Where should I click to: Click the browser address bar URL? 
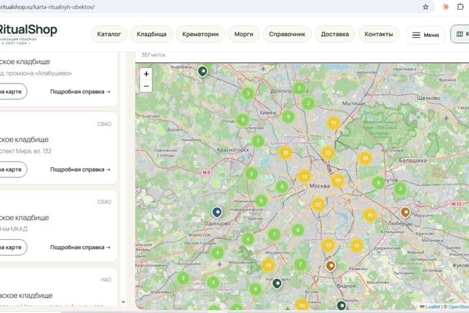click(48, 7)
